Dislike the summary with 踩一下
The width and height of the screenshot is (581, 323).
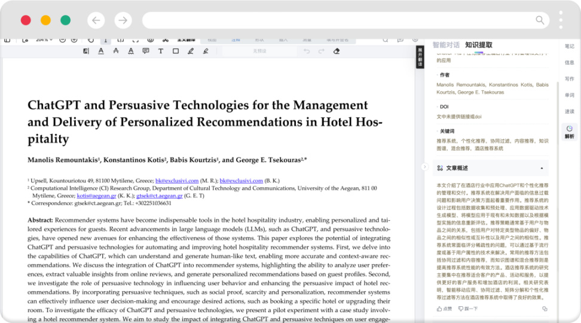[467, 309]
